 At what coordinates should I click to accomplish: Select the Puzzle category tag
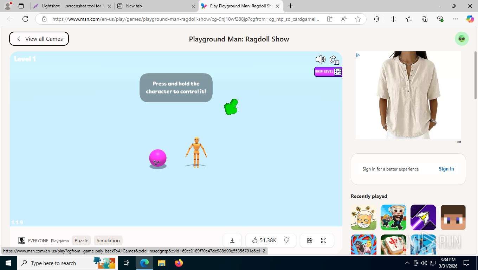click(81, 240)
